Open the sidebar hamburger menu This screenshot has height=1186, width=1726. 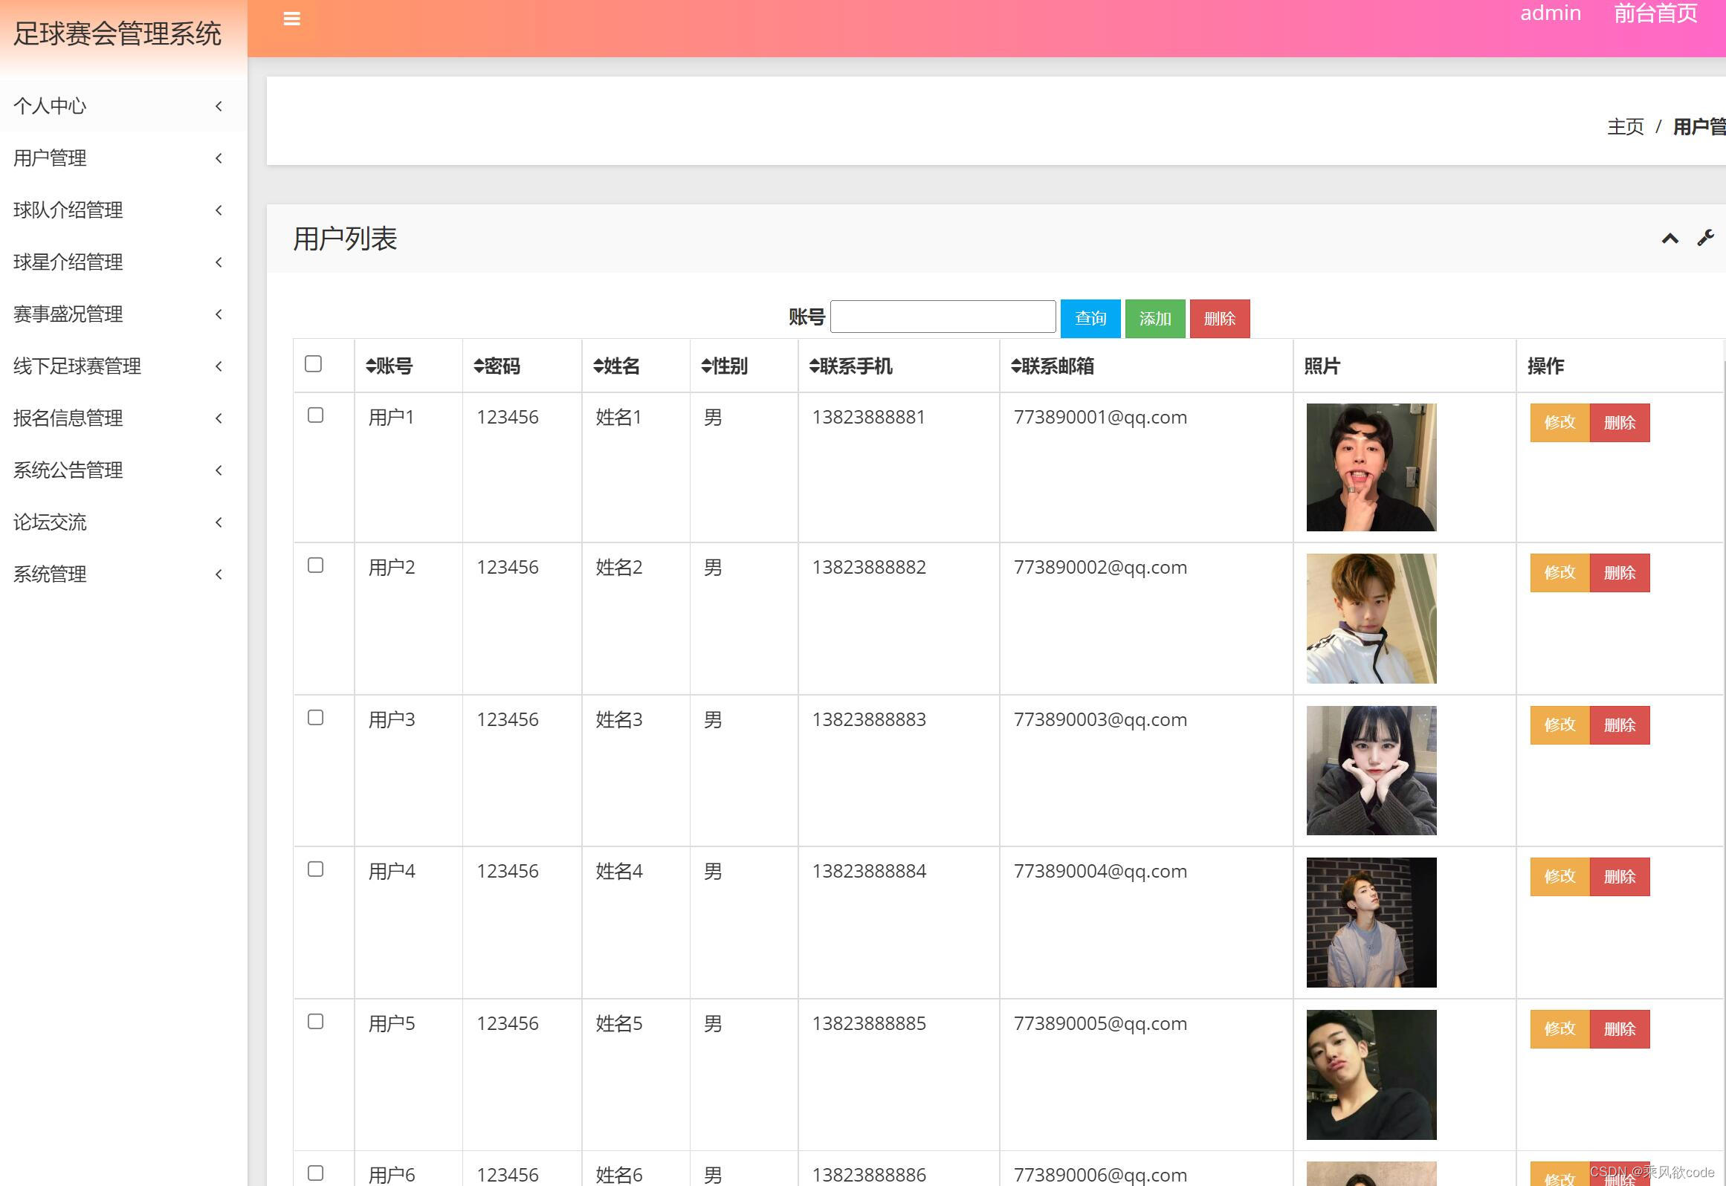291,18
